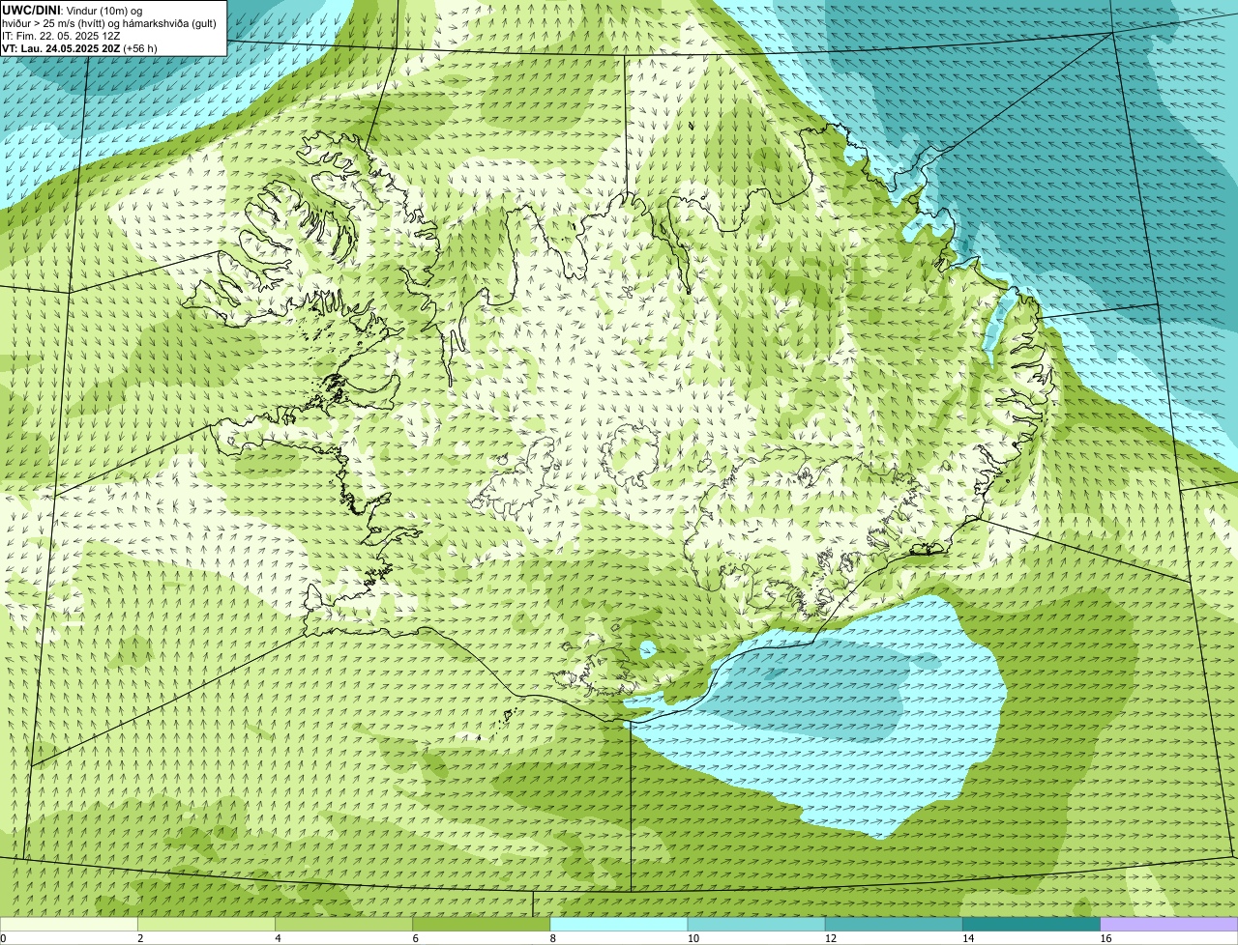Screen dimensions: 1238x945
Task: Click the legend tick label '12'
Action: tap(831, 938)
